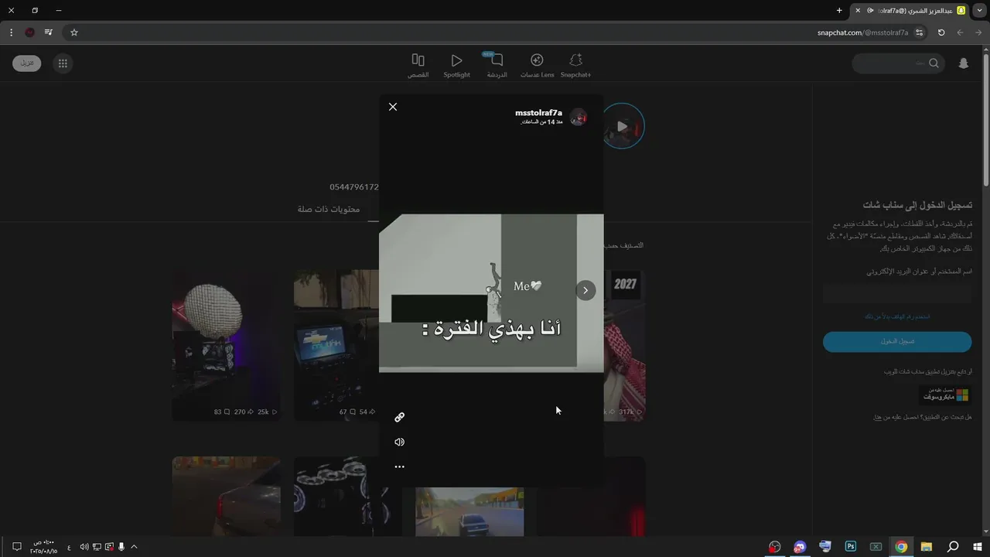
Task: Click the use phone number instead link
Action: [x=897, y=316]
